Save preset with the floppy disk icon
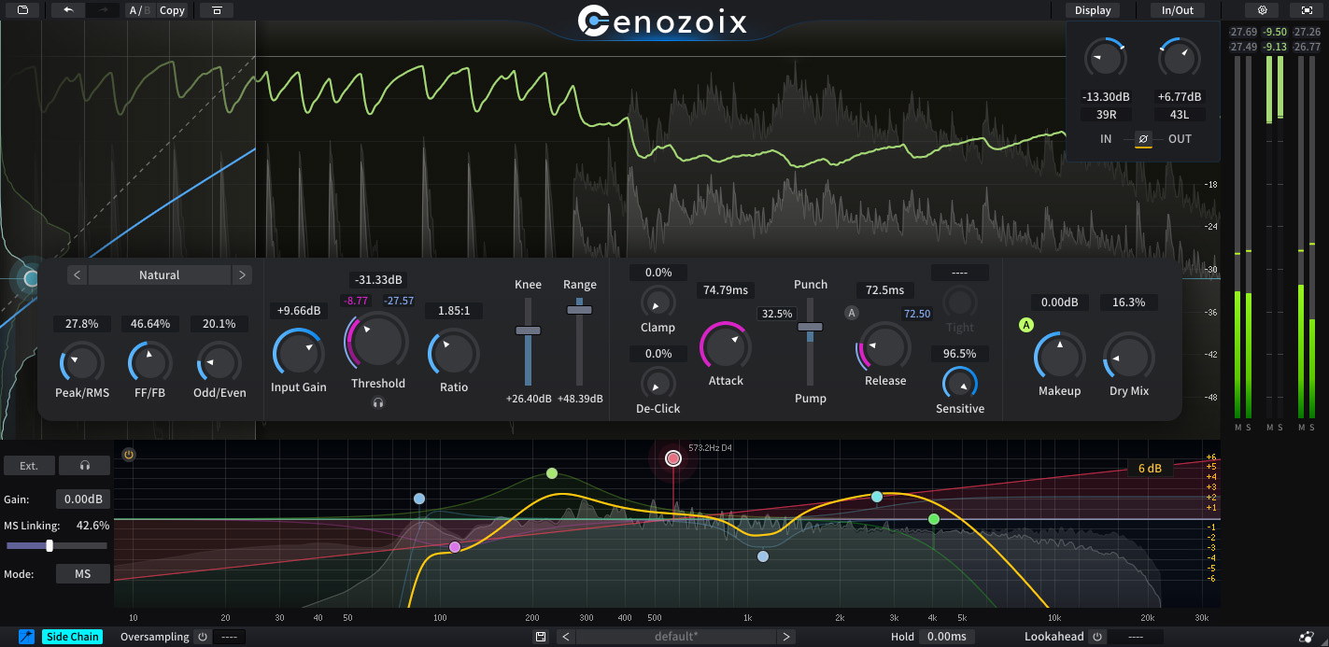The width and height of the screenshot is (1329, 647). [540, 637]
